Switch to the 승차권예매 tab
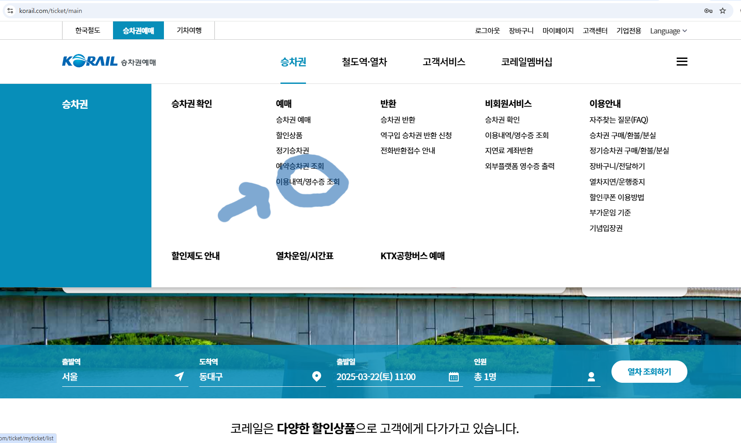Viewport: 741px width, 443px height. (138, 30)
